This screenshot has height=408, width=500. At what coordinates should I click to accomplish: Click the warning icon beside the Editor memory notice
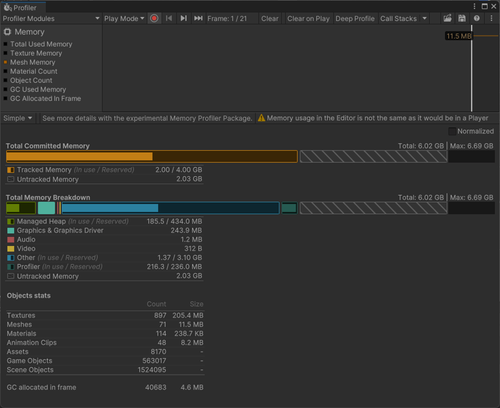coord(261,118)
